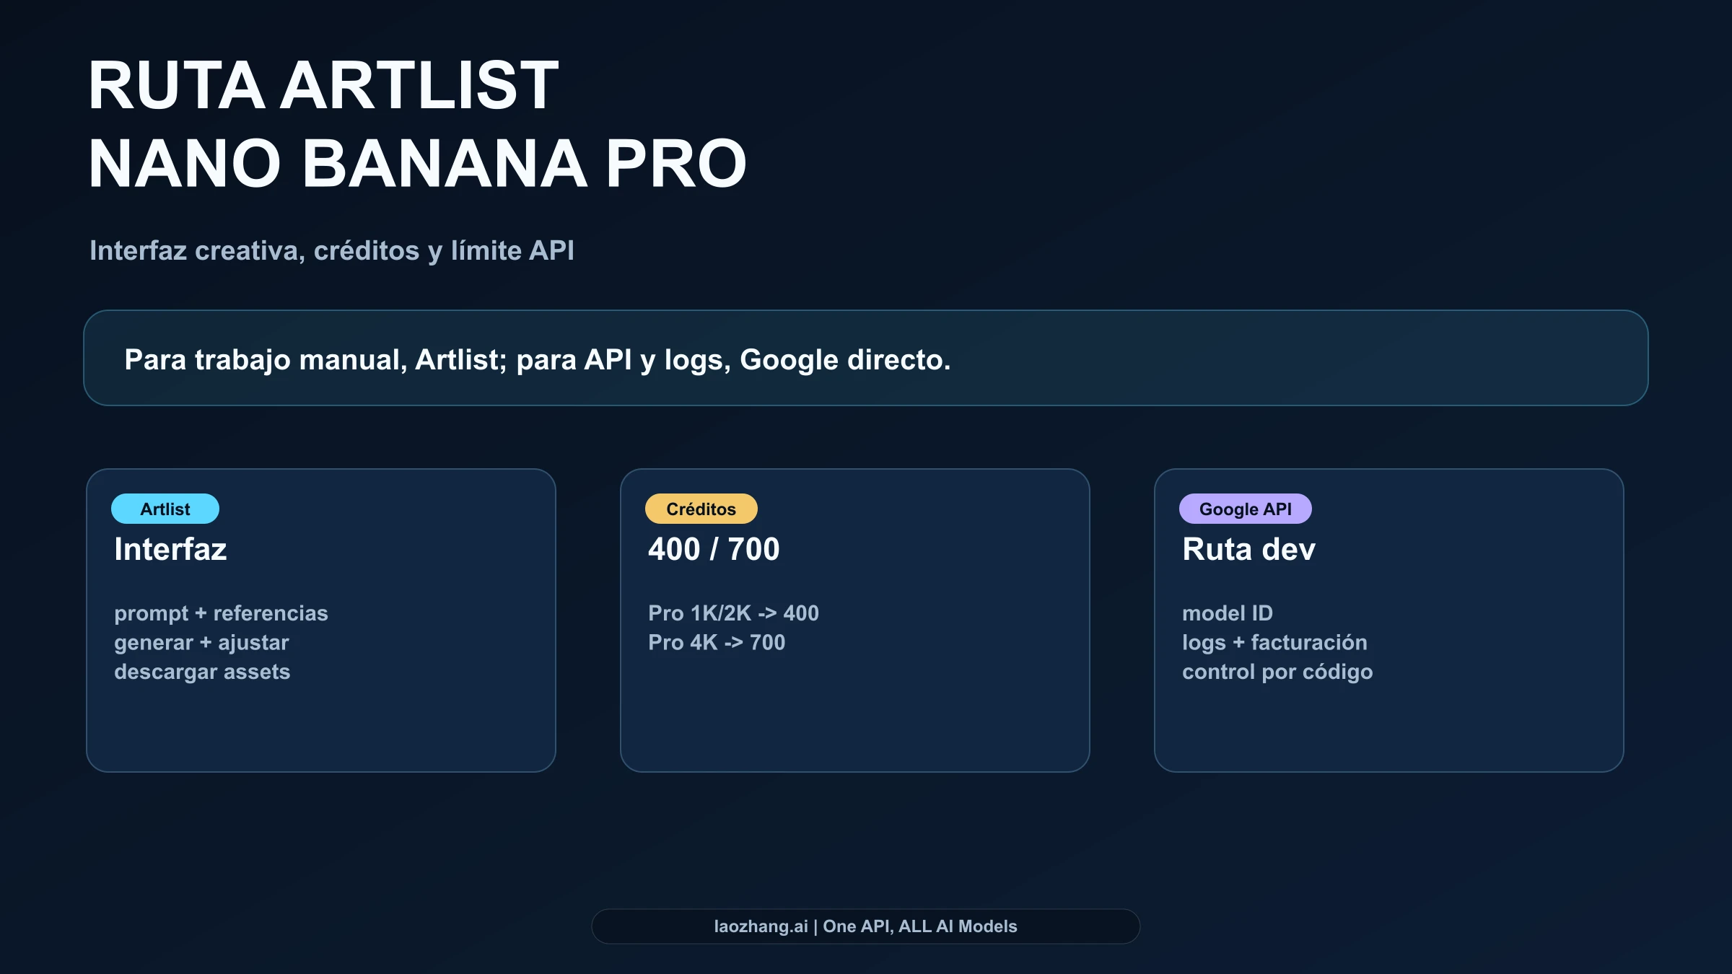Click the "RUTA ARTLIST" title line

click(323, 85)
